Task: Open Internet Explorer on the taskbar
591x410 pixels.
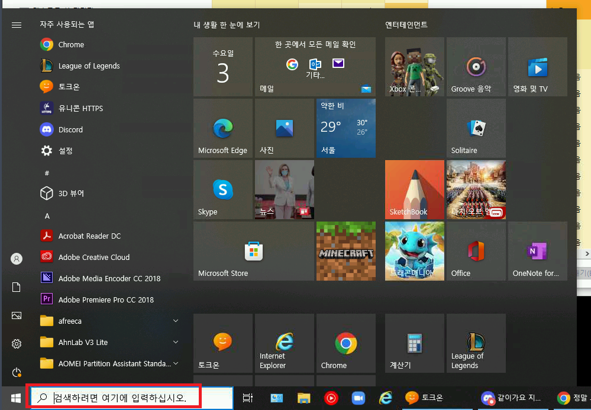Action: pos(386,398)
